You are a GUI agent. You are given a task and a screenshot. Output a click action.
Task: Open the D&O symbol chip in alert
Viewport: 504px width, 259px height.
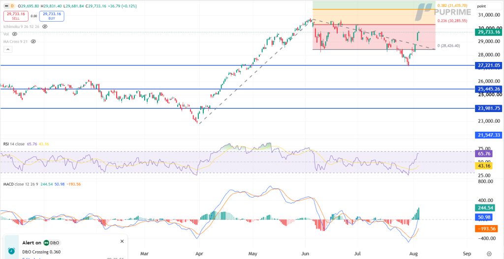52,243
